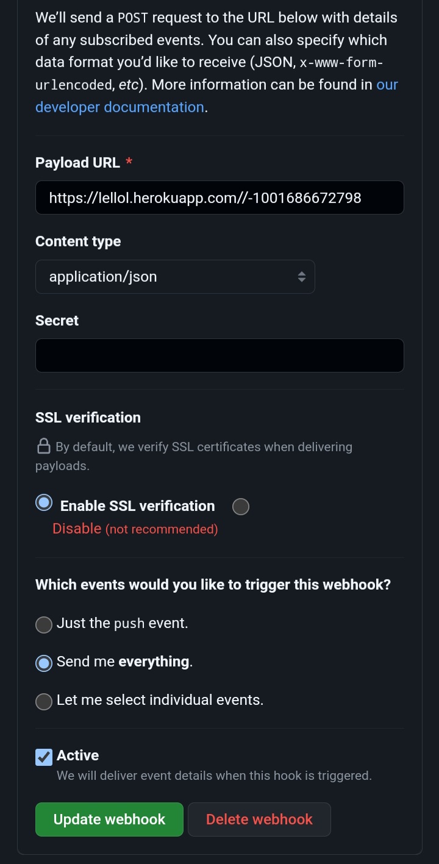This screenshot has height=864, width=439.
Task: Choose the Just the push event radio
Action: pos(44,625)
